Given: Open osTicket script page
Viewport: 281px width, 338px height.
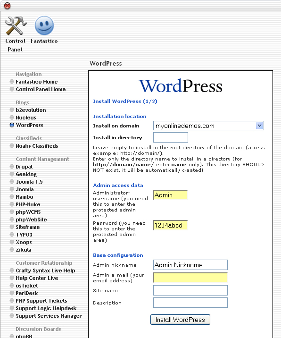Looking at the screenshot, I should coord(27,286).
